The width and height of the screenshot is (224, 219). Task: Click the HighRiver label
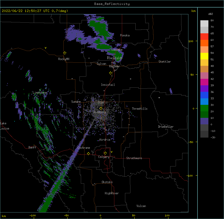pos(112,193)
